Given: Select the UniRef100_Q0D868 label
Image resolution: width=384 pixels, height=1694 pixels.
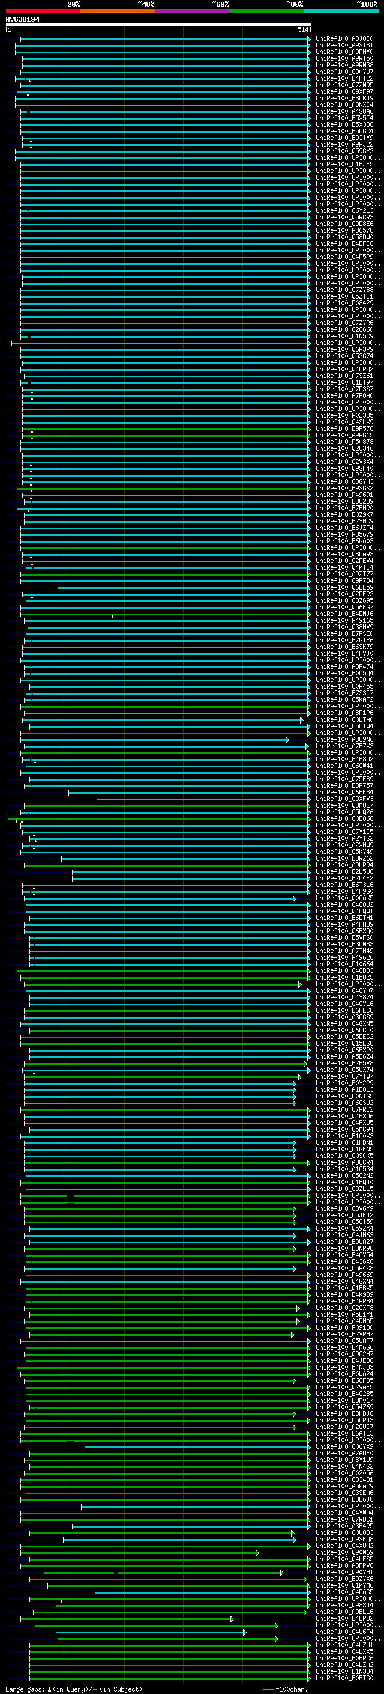Looking at the screenshot, I should (344, 818).
